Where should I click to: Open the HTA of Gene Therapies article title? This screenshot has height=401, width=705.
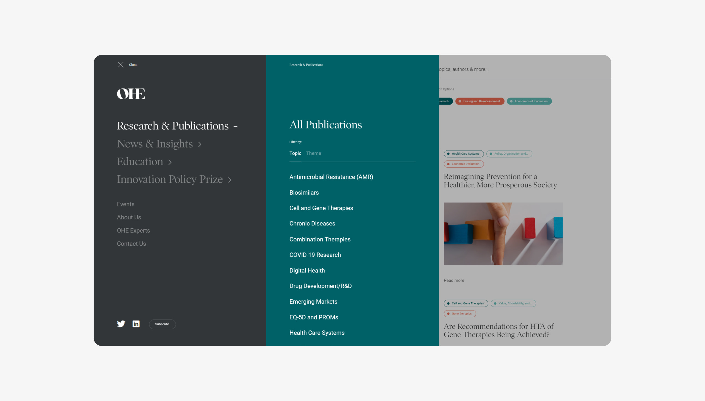pyautogui.click(x=499, y=330)
